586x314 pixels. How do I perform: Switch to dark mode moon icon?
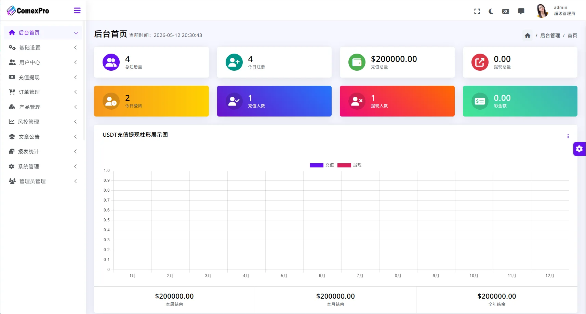click(x=491, y=11)
